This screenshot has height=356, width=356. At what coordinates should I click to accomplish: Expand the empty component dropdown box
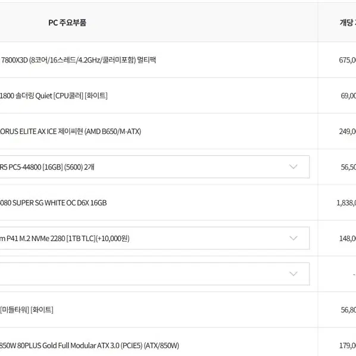(x=154, y=274)
